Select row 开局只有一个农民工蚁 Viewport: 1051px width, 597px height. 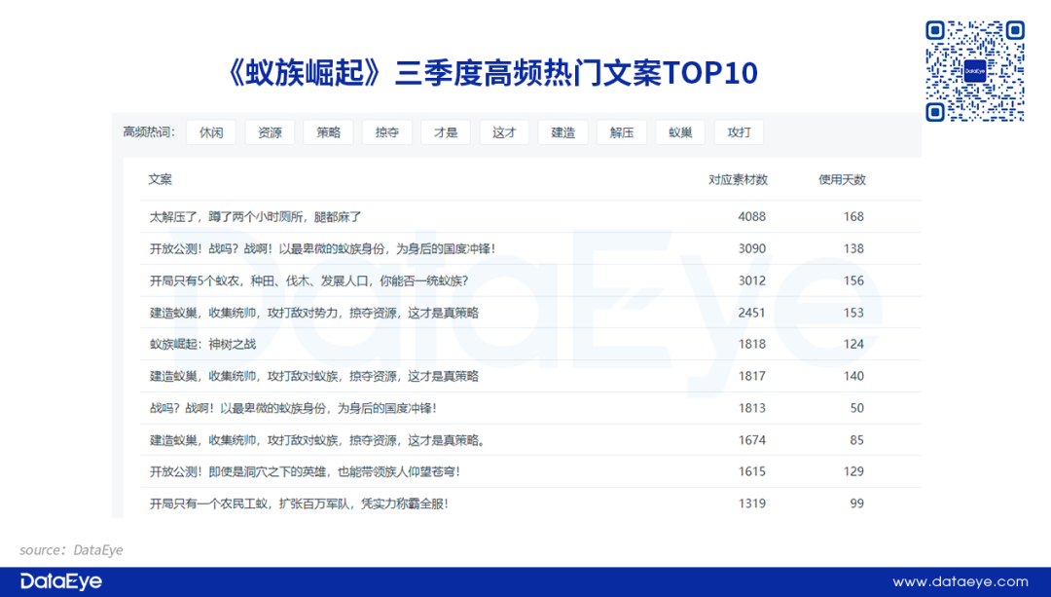coord(299,504)
